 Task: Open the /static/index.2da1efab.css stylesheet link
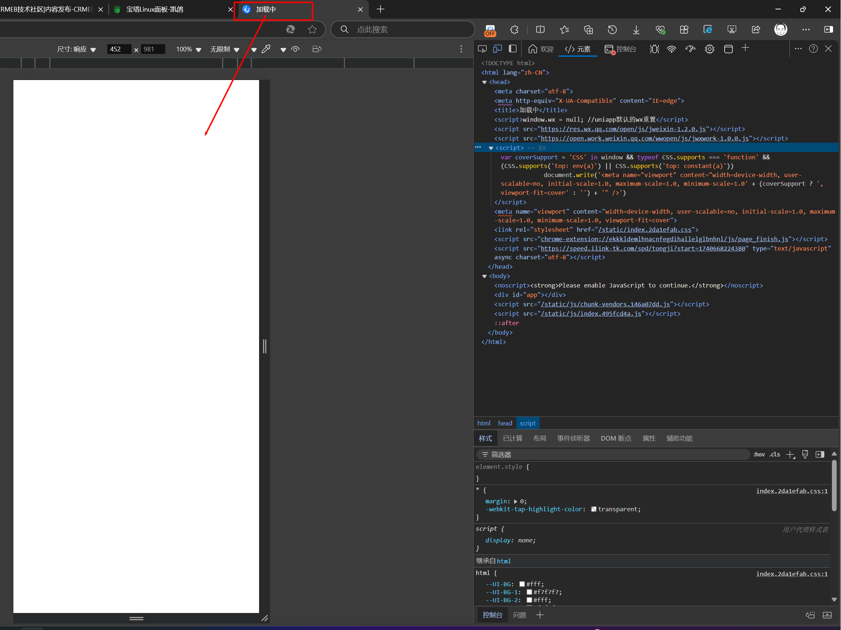coord(645,230)
